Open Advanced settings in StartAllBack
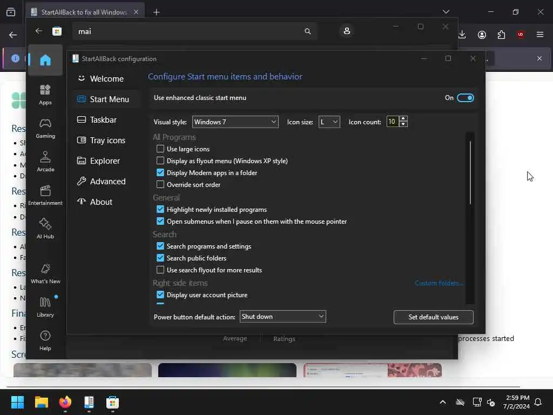This screenshot has height=415, width=553. tap(106, 181)
